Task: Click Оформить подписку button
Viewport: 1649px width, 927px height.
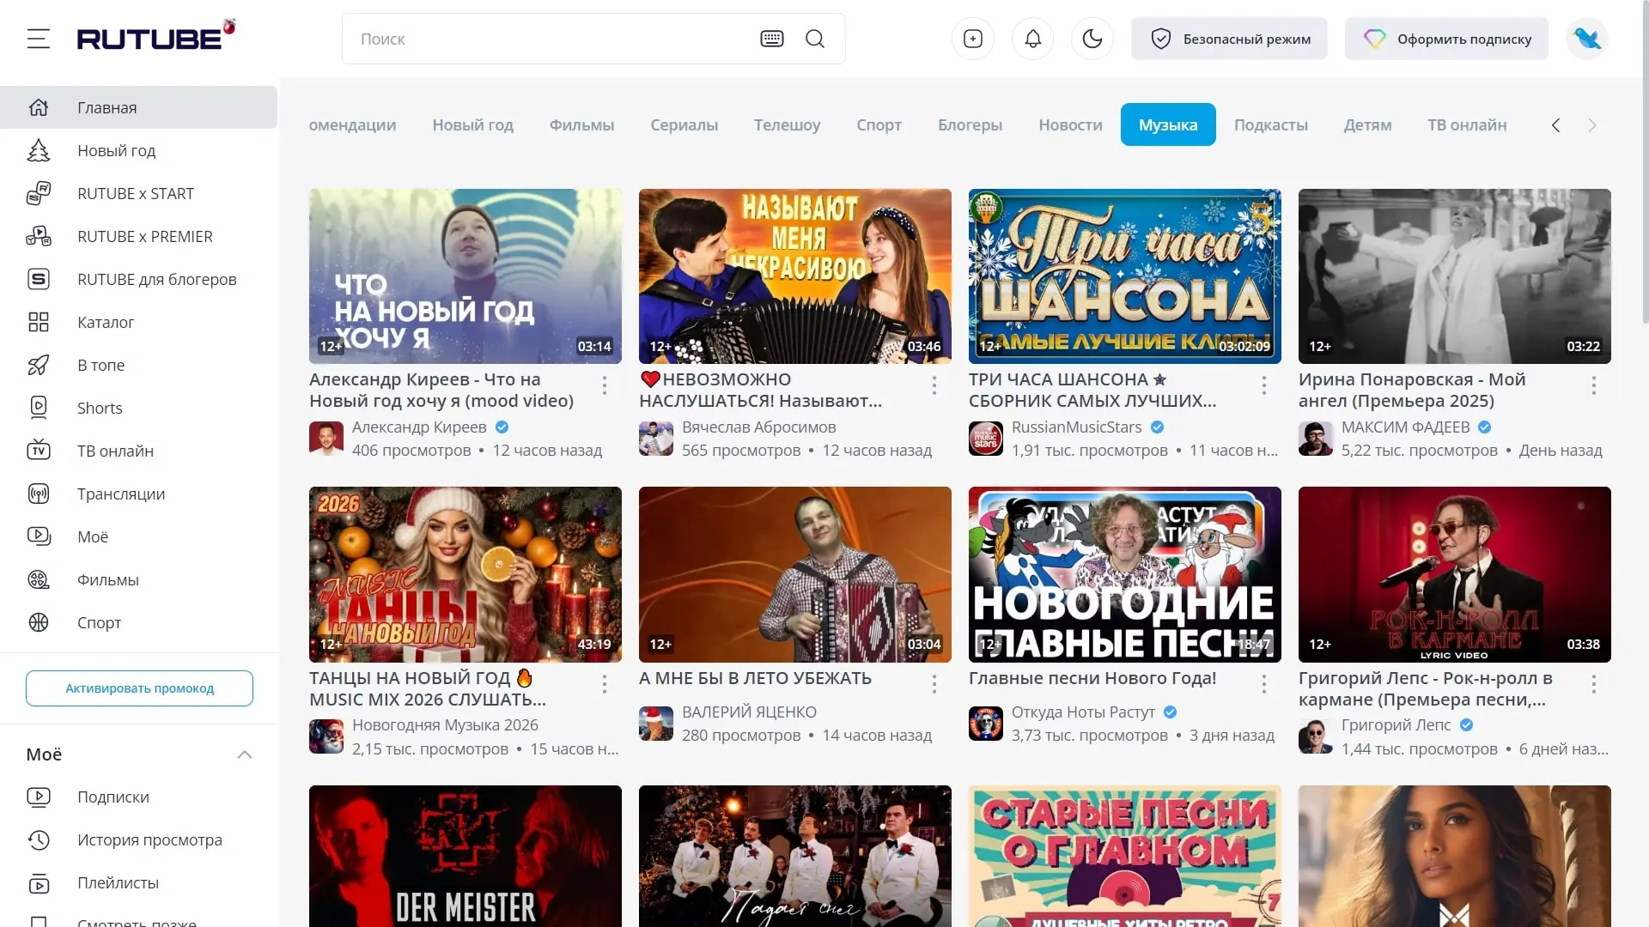Action: (1446, 39)
